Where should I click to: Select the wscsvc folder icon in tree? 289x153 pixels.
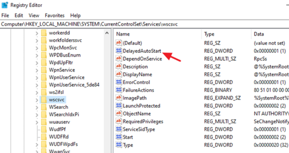click(44, 100)
